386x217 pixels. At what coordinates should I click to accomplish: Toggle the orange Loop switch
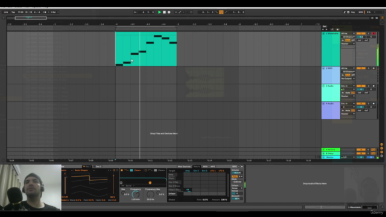[221, 12]
